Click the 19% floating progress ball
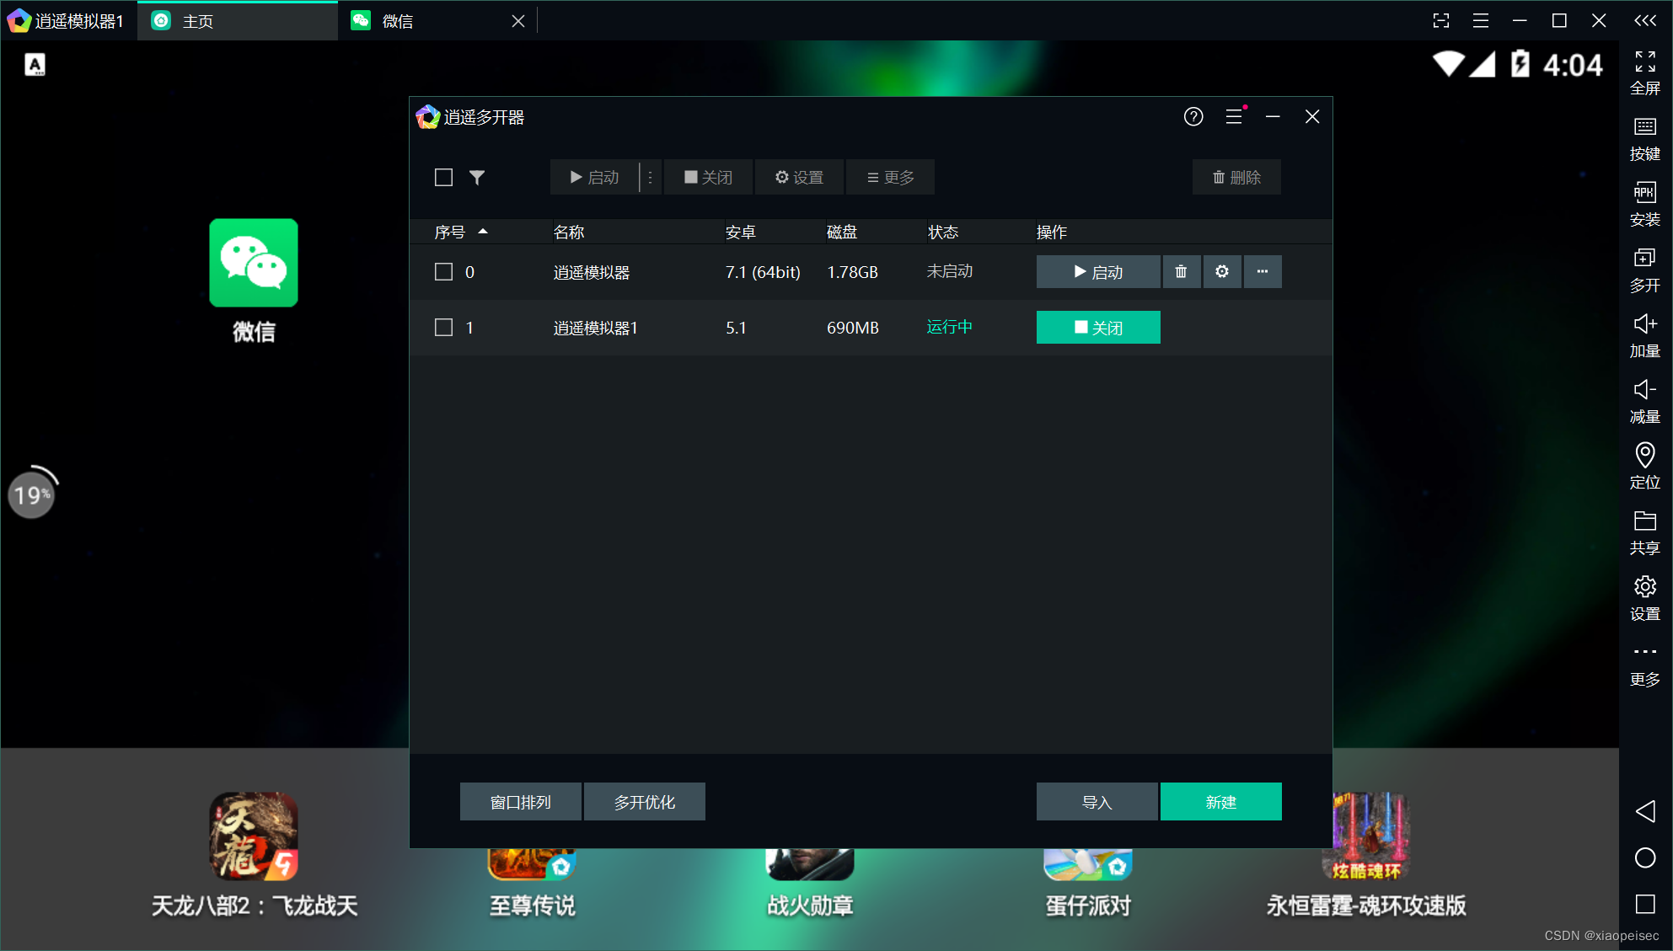 tap(31, 494)
